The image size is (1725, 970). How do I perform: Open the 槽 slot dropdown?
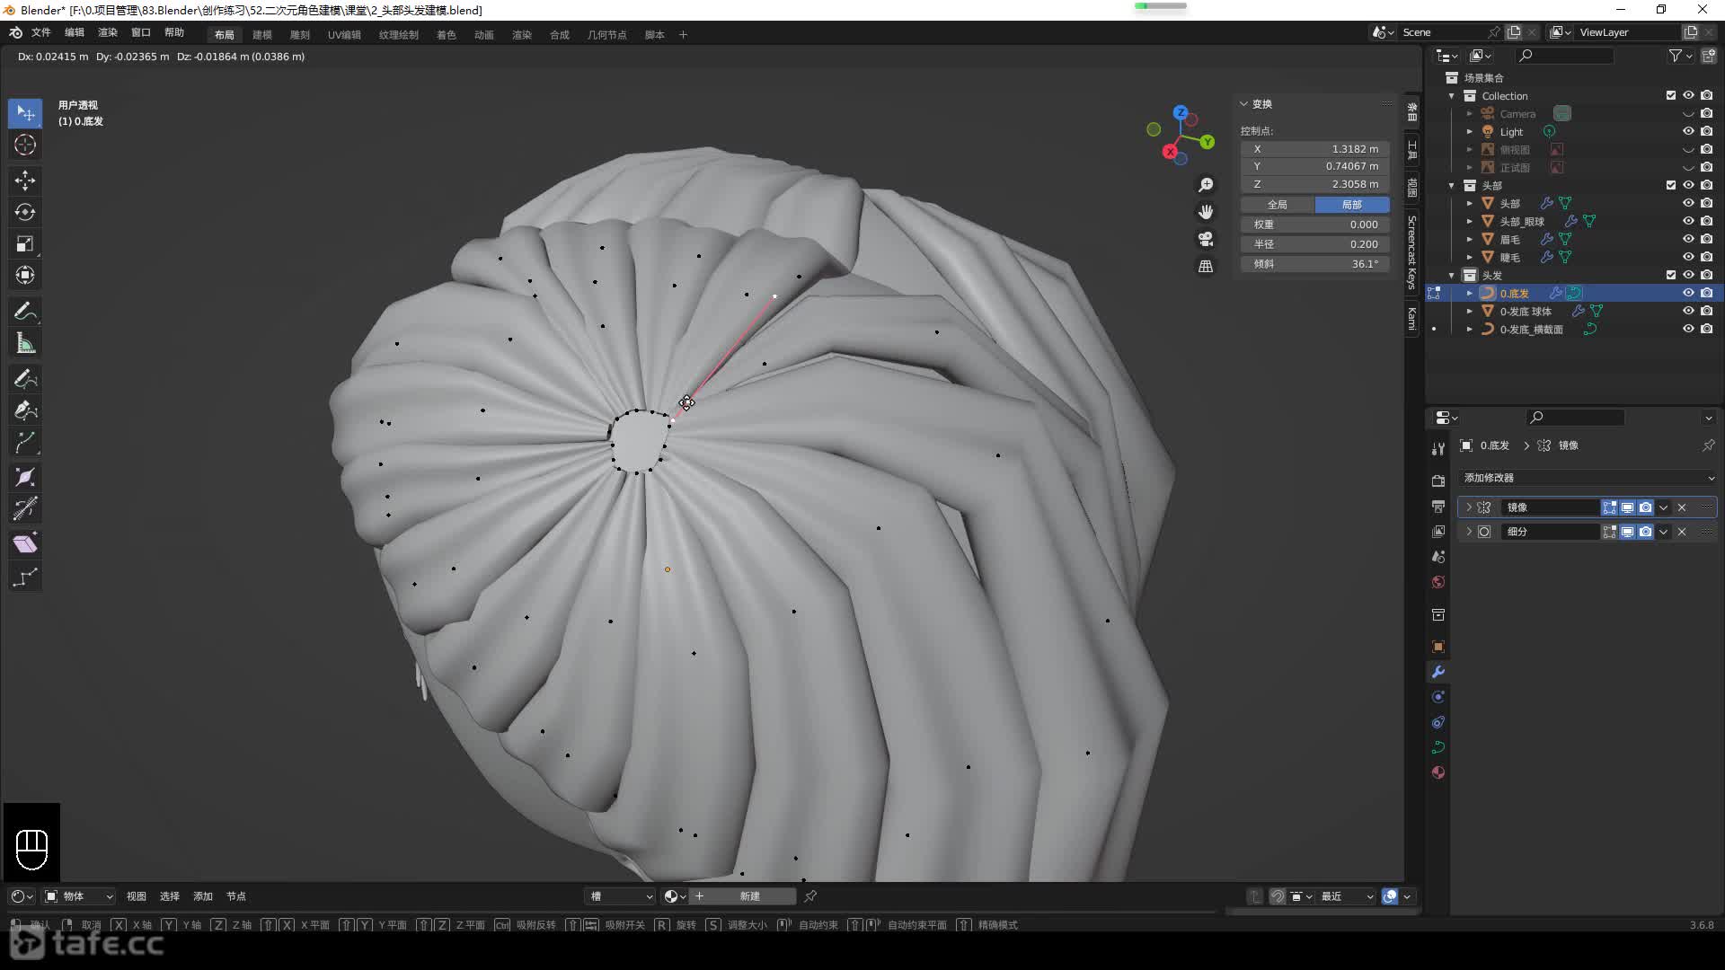[x=620, y=896]
